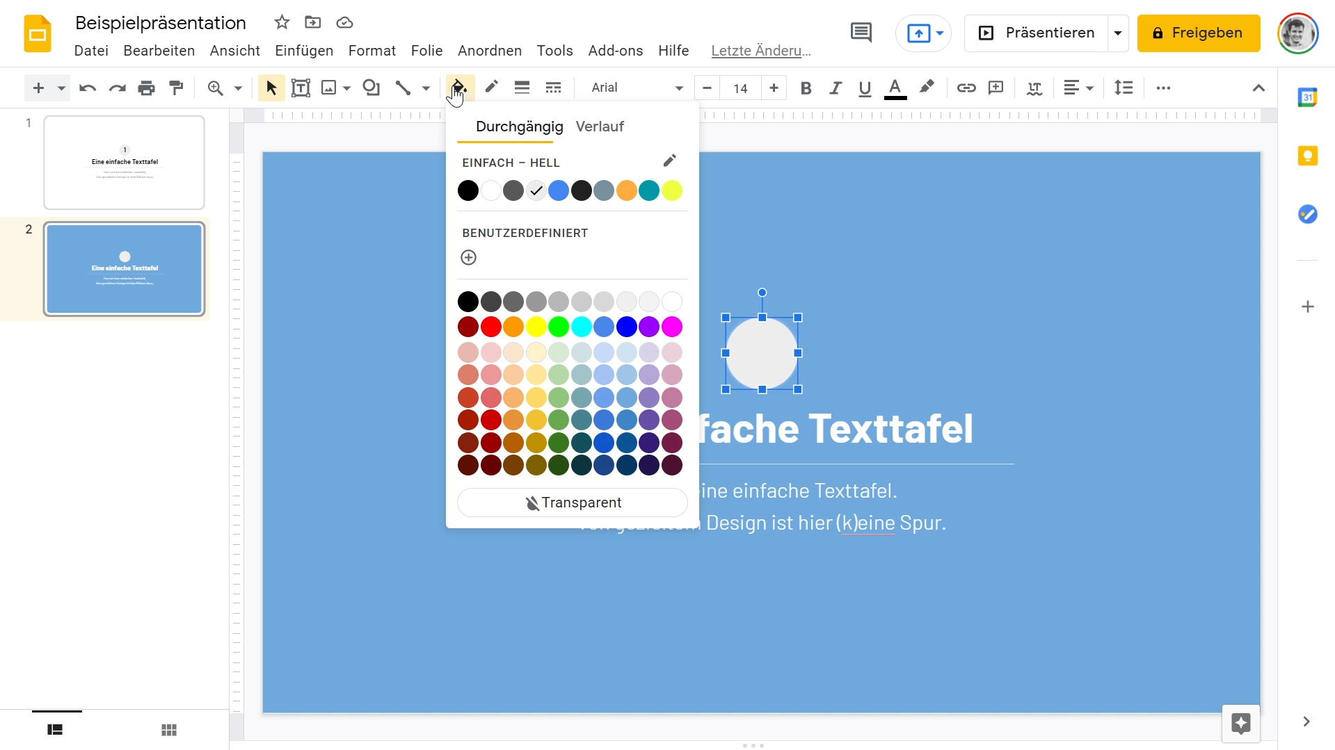Switch to grid view at bottom

coord(169,730)
